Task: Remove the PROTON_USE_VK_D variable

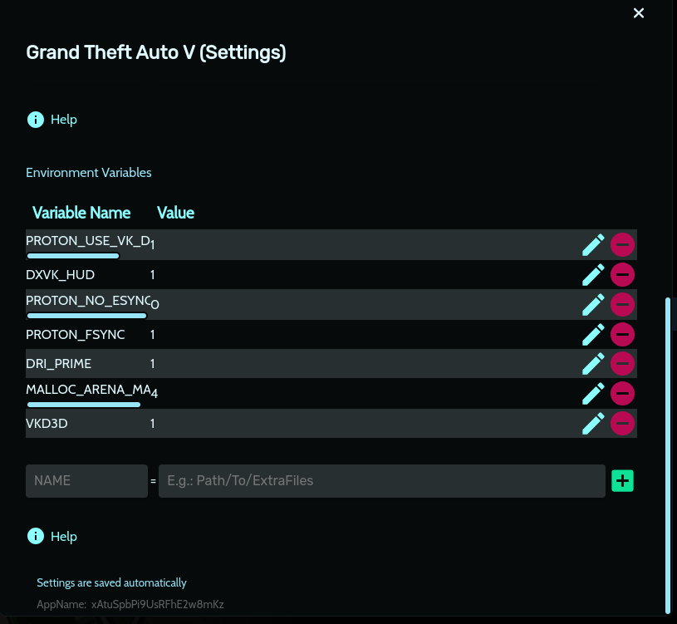Action: 623,244
